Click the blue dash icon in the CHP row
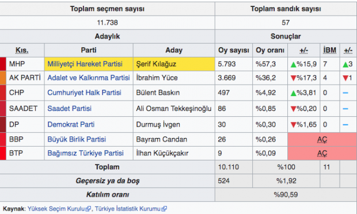The image size is (357, 214). click(x=345, y=93)
